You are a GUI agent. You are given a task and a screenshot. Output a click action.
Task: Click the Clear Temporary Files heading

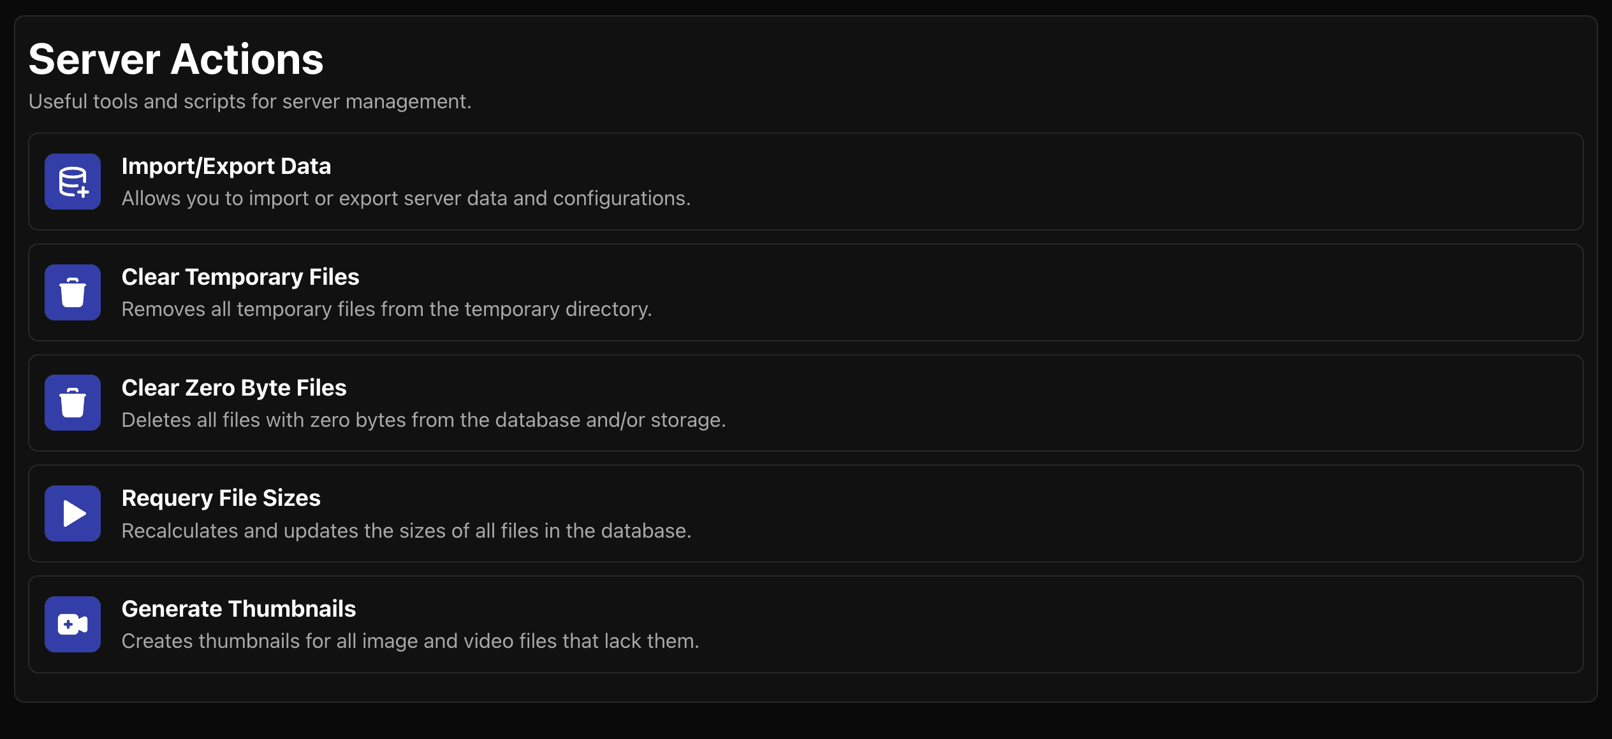(x=240, y=276)
